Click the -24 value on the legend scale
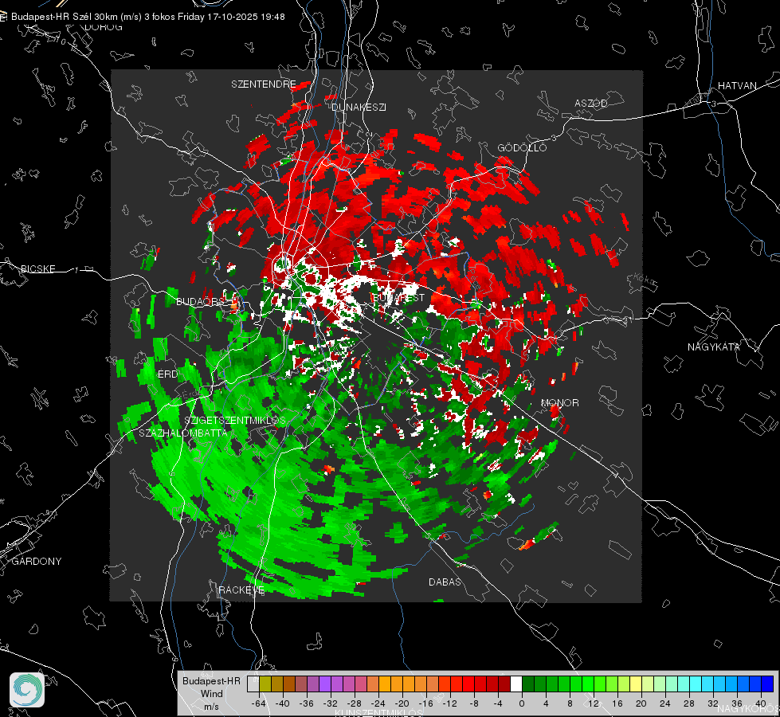This screenshot has height=717, width=780. [378, 703]
